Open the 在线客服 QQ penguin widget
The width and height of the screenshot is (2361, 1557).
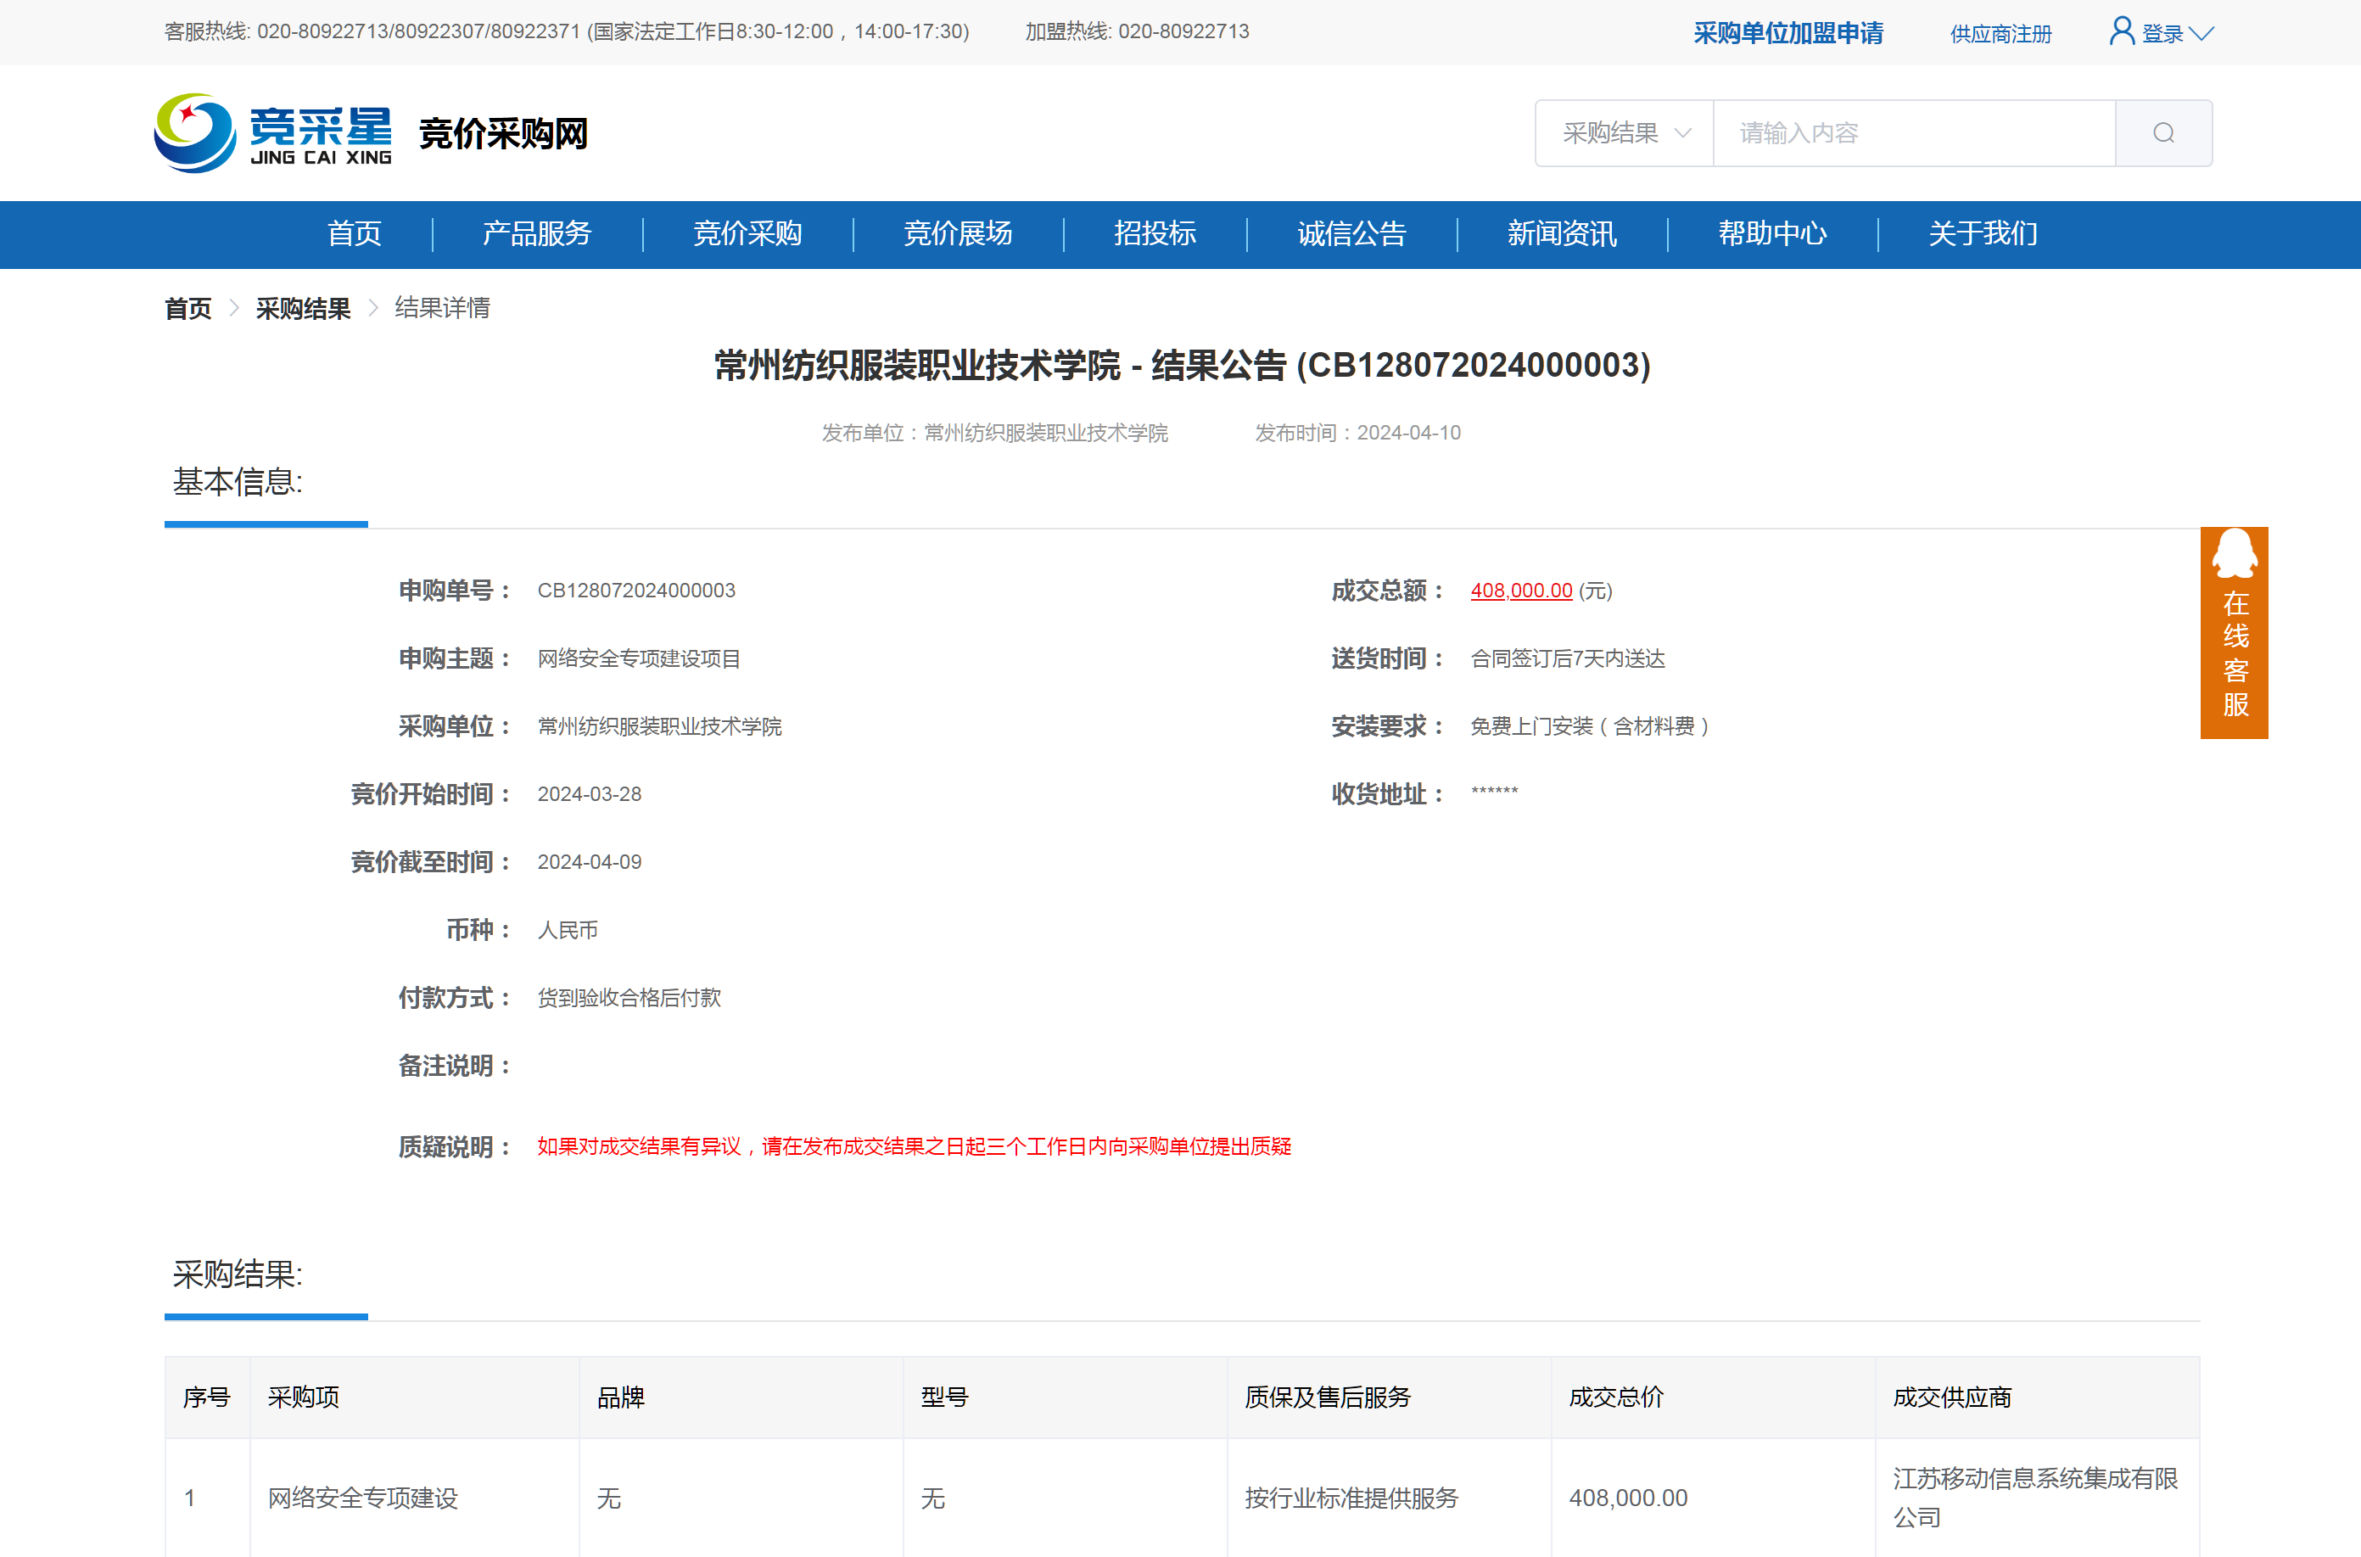tap(2234, 631)
